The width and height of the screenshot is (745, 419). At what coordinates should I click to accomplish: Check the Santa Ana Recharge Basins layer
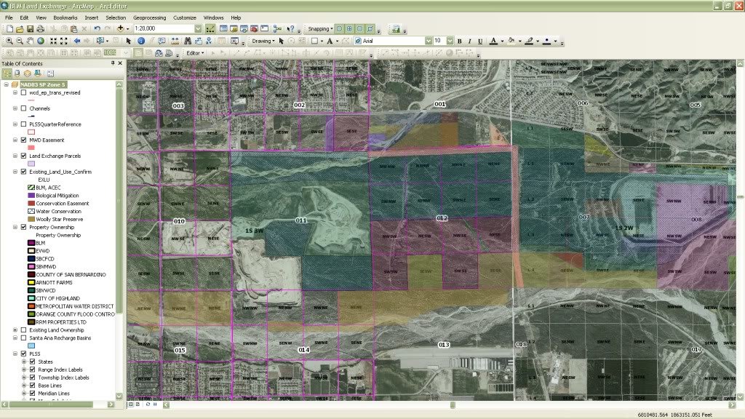[x=23, y=338]
